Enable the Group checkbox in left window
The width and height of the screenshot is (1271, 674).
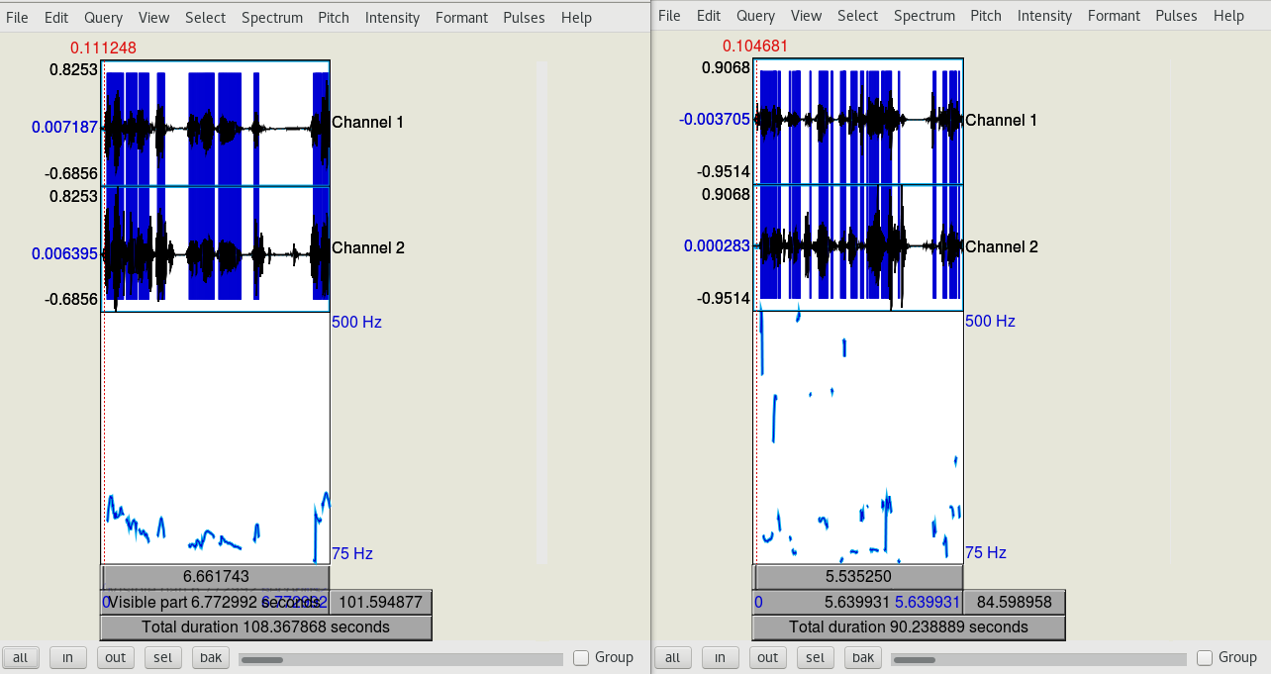coord(581,658)
